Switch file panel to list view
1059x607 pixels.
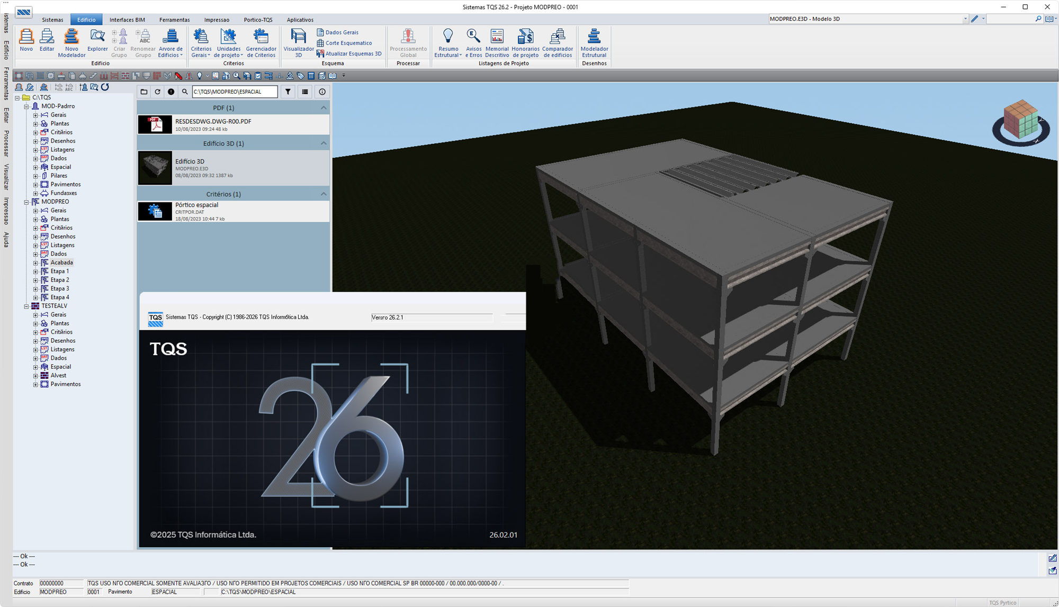[305, 92]
